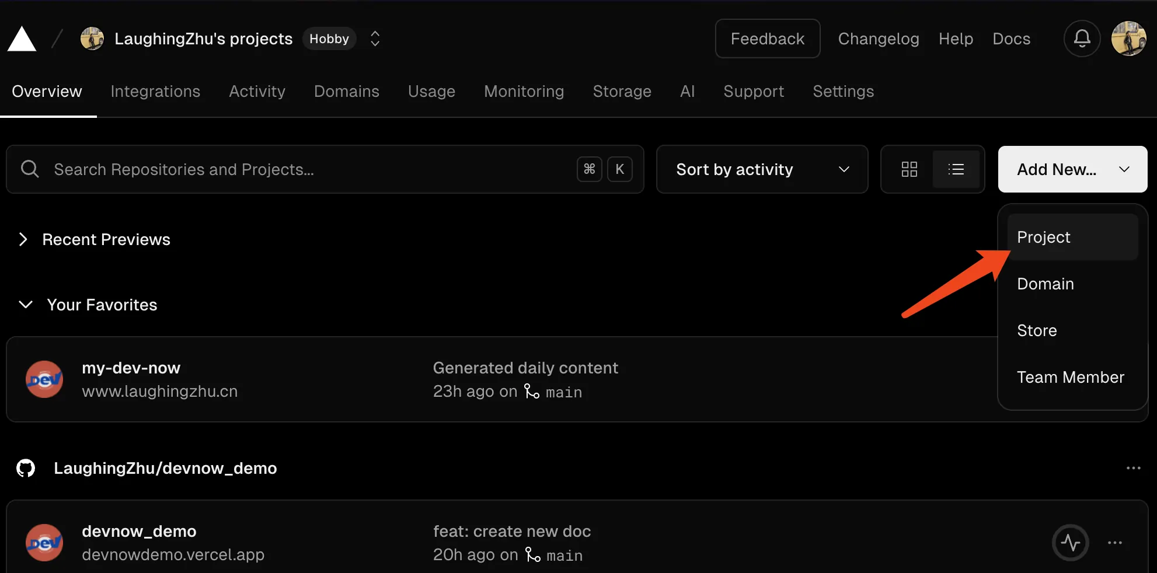Open the Sort by activity dropdown
Image resolution: width=1157 pixels, height=573 pixels.
[762, 169]
